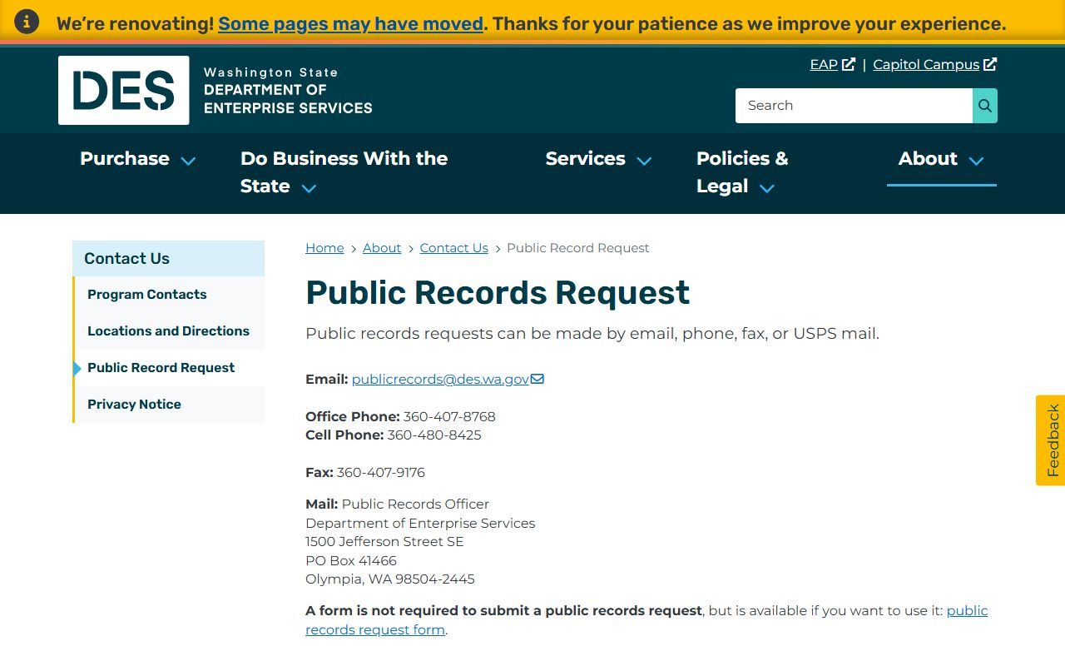Click the DES logo
Image resolution: width=1065 pixels, height=666 pixels.
pos(124,90)
